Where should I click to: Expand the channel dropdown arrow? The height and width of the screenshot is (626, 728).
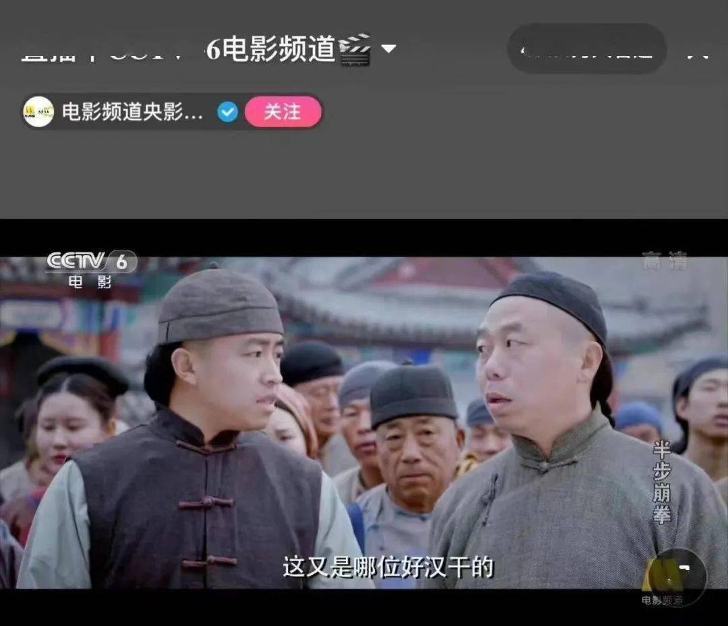tap(389, 49)
